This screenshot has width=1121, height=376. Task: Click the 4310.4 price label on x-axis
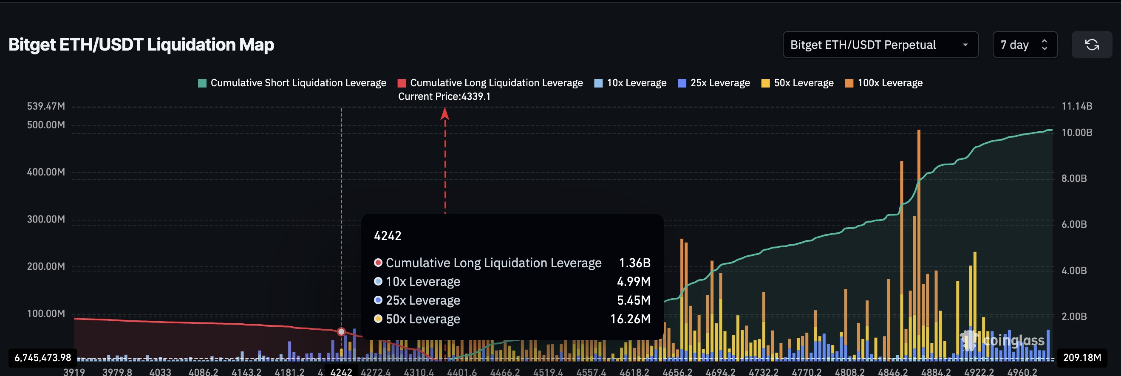click(x=419, y=372)
